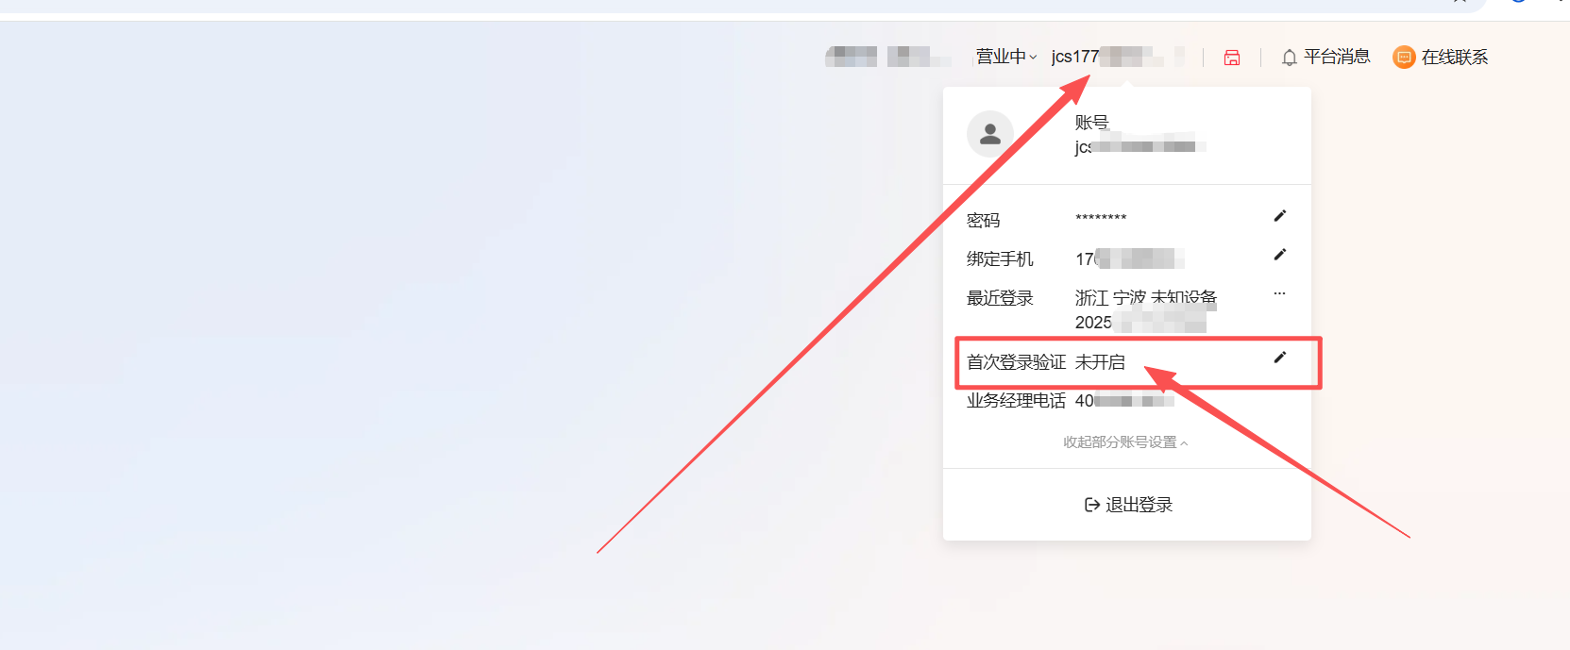Open 平台消息 in the top bar
The width and height of the screenshot is (1570, 650).
pos(1337,57)
